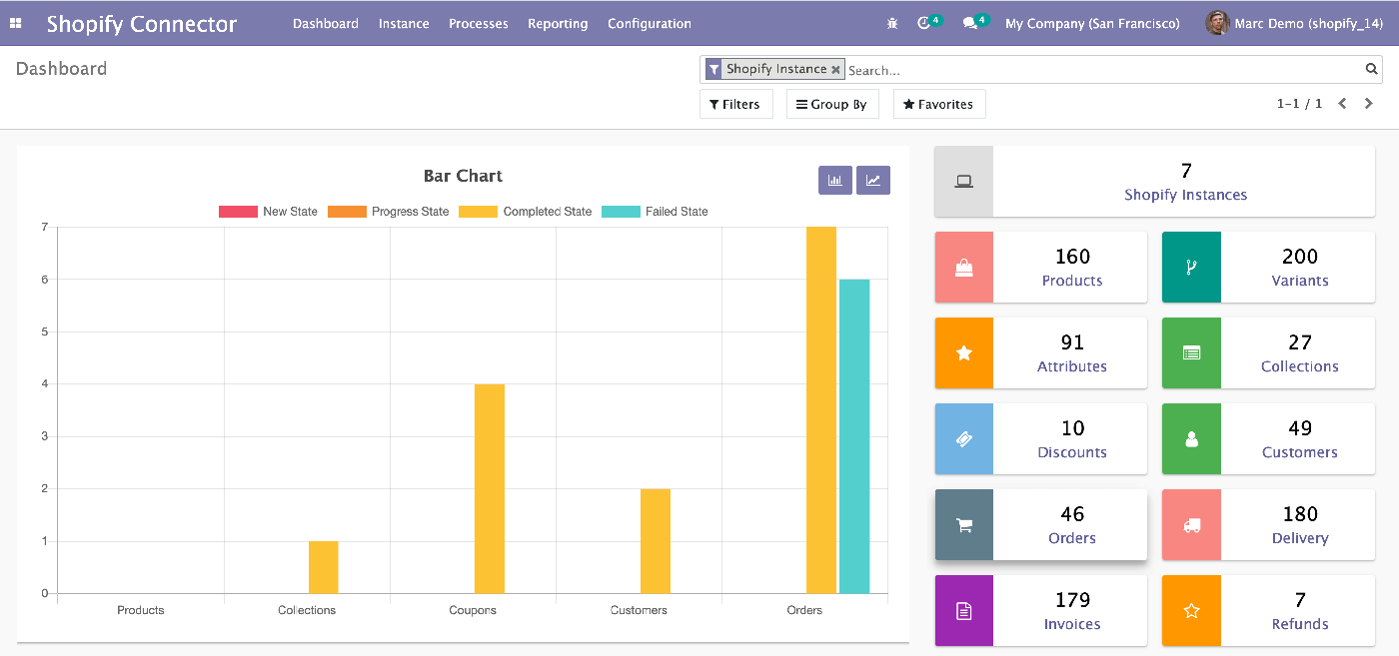Open the Delivery count link

coord(1300,538)
